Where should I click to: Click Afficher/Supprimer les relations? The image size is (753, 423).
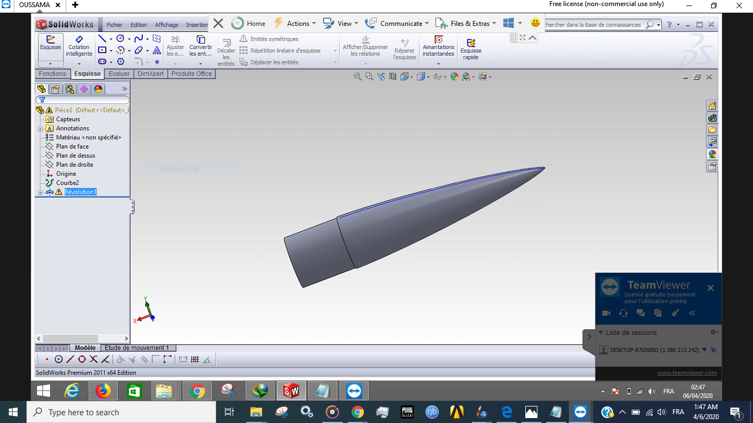364,47
